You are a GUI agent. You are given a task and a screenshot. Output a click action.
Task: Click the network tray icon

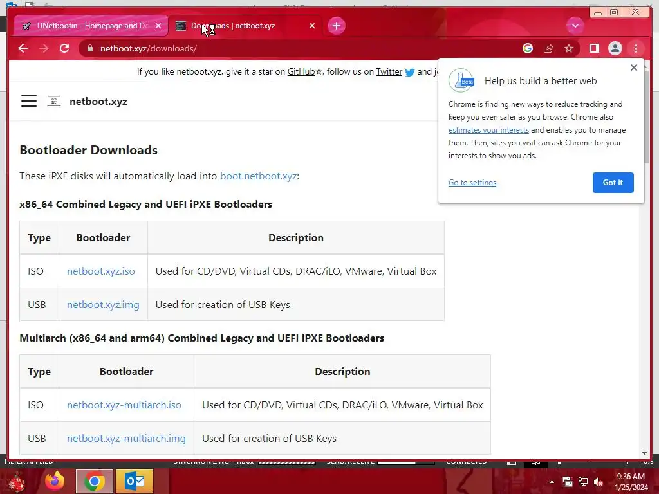pyautogui.click(x=583, y=482)
